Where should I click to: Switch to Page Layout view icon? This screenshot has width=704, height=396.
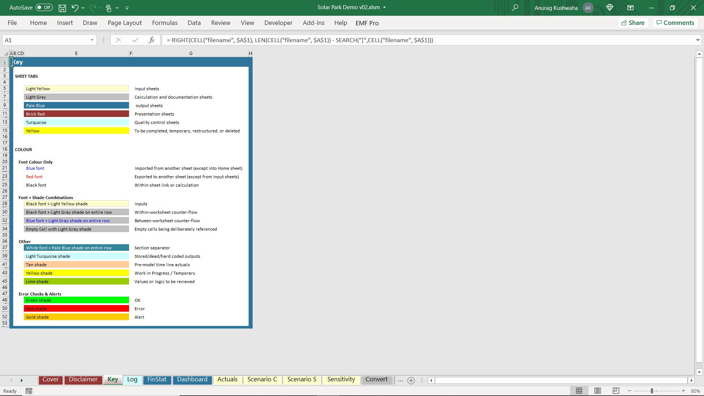(x=598, y=391)
